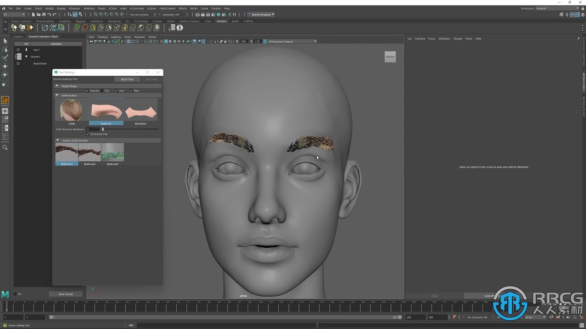Check the Top target shape checkbox
The image size is (586, 329).
(102, 90)
